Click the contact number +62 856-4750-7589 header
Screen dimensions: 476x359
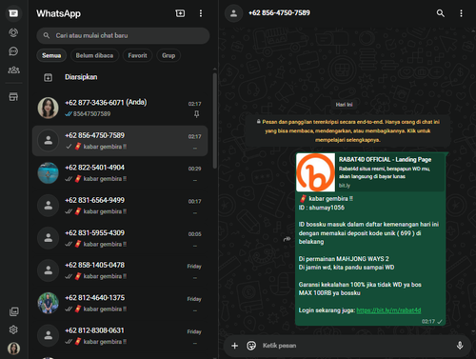tap(279, 13)
